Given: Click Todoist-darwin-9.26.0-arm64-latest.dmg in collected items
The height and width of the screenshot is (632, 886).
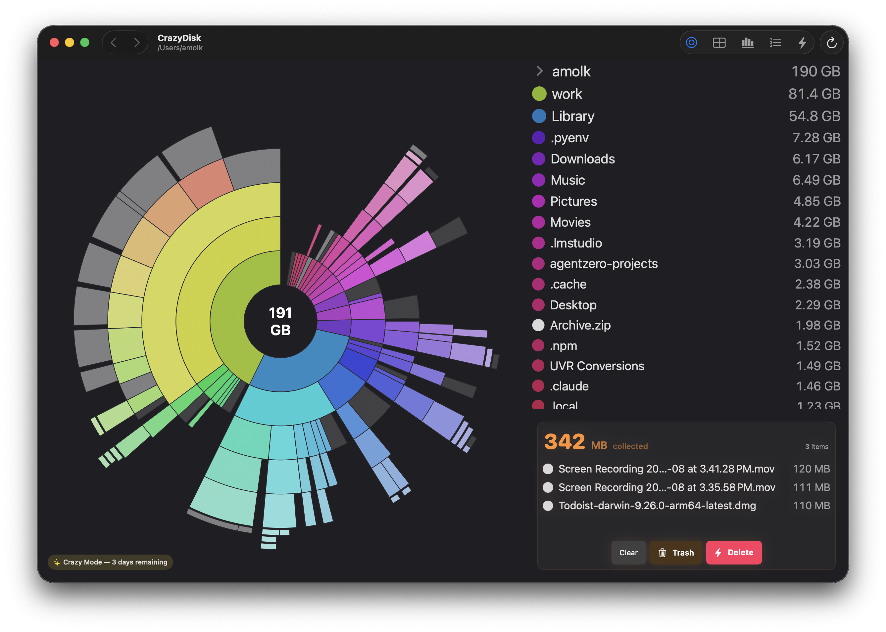Looking at the screenshot, I should pos(657,506).
